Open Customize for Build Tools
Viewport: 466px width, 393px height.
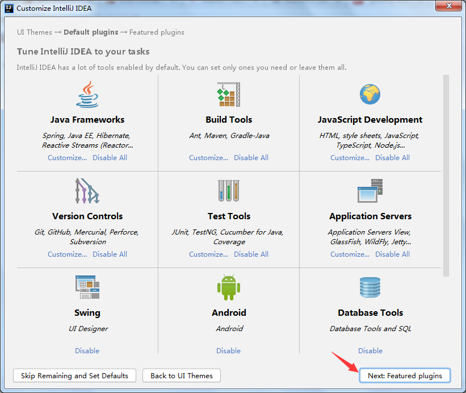coord(209,157)
